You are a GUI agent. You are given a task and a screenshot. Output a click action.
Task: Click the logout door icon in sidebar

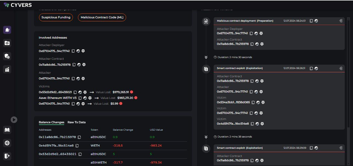pyautogui.click(x=7, y=156)
